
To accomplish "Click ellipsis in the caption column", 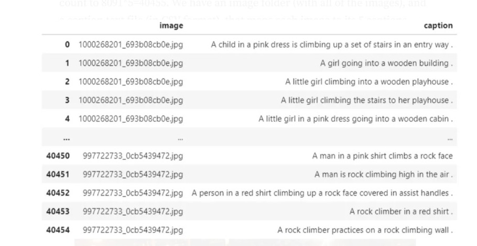I will tap(450, 139).
